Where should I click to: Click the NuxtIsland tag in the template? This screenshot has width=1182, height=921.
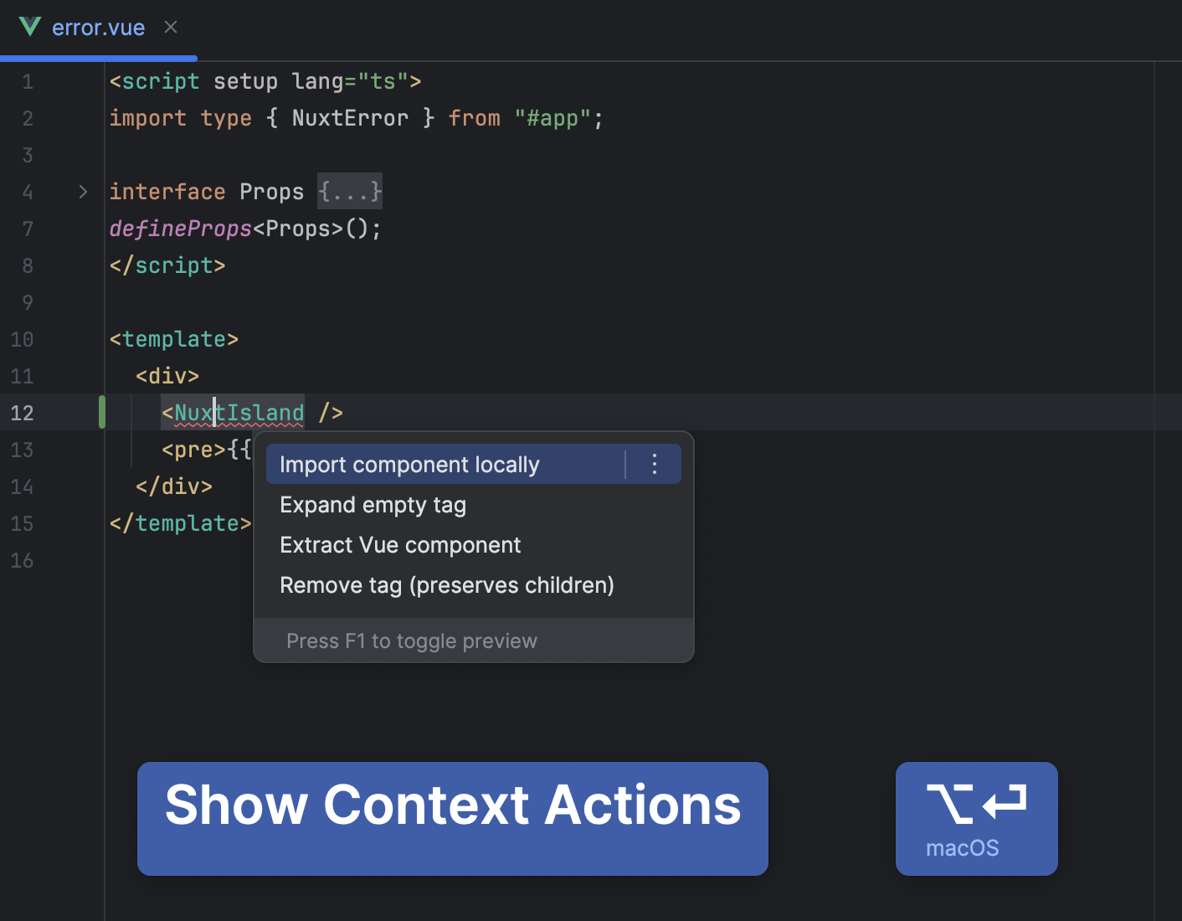click(234, 412)
